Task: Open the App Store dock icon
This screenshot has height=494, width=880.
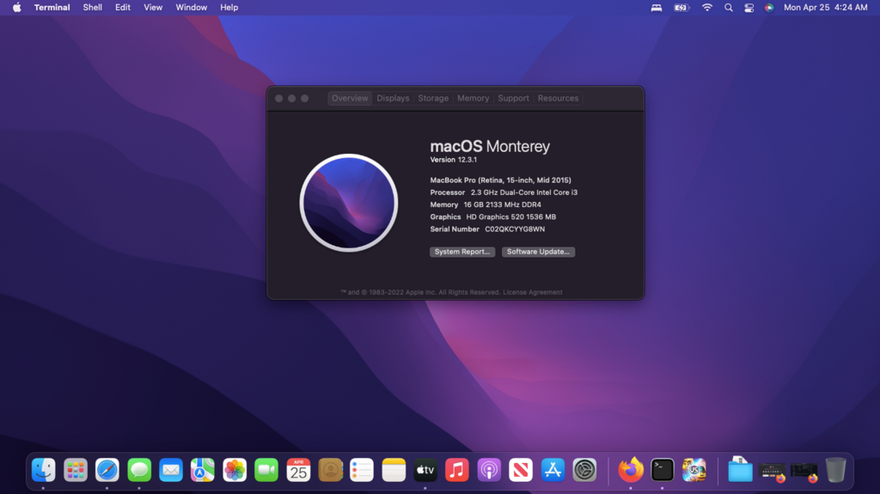Action: [x=553, y=470]
